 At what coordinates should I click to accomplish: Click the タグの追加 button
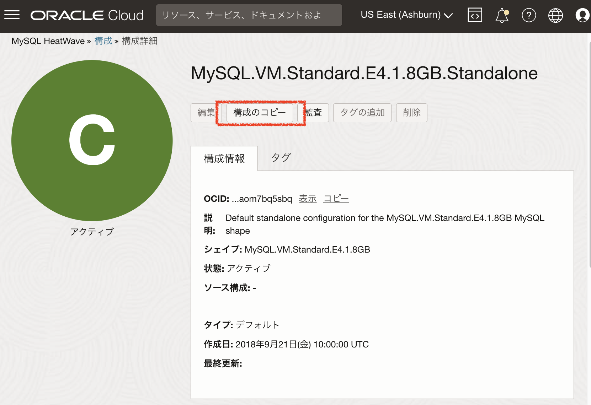[362, 113]
